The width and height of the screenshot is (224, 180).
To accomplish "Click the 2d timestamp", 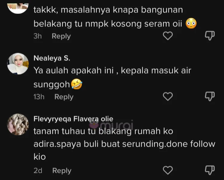I will click(38, 170).
